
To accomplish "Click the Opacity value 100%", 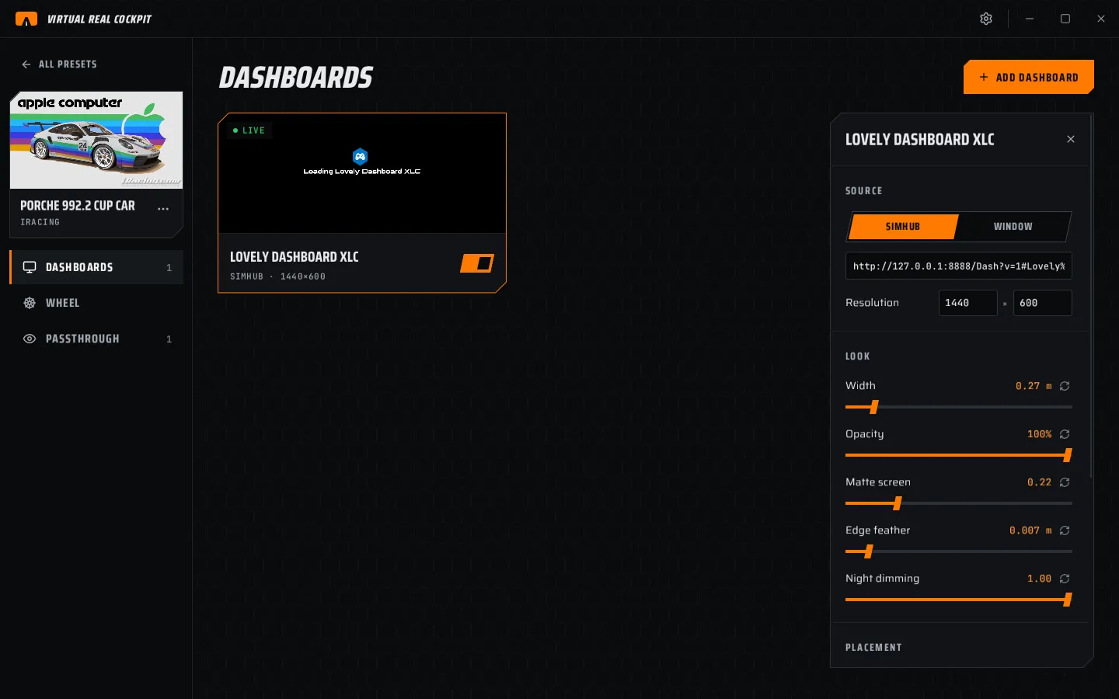I will 1039,434.
